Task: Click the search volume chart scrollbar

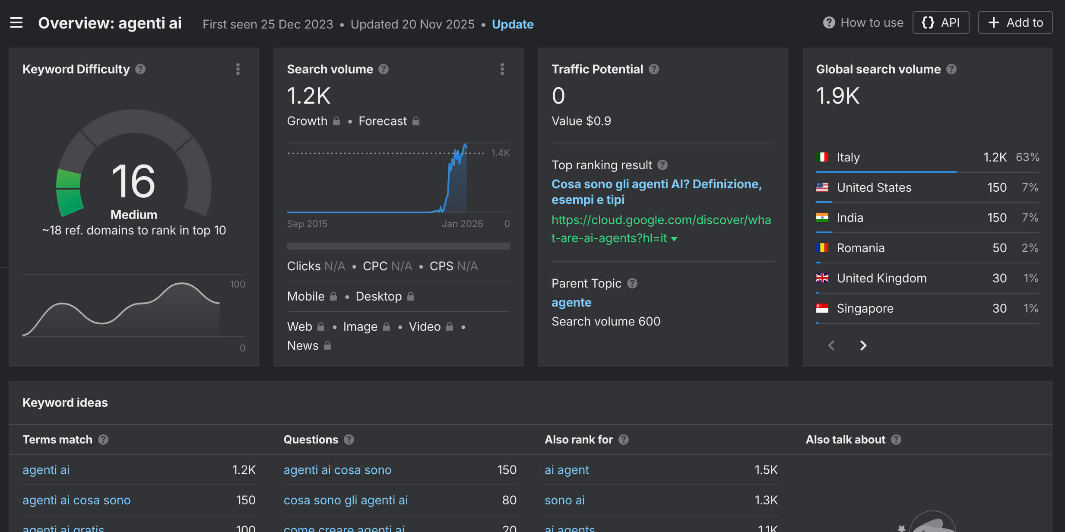Action: (398, 246)
